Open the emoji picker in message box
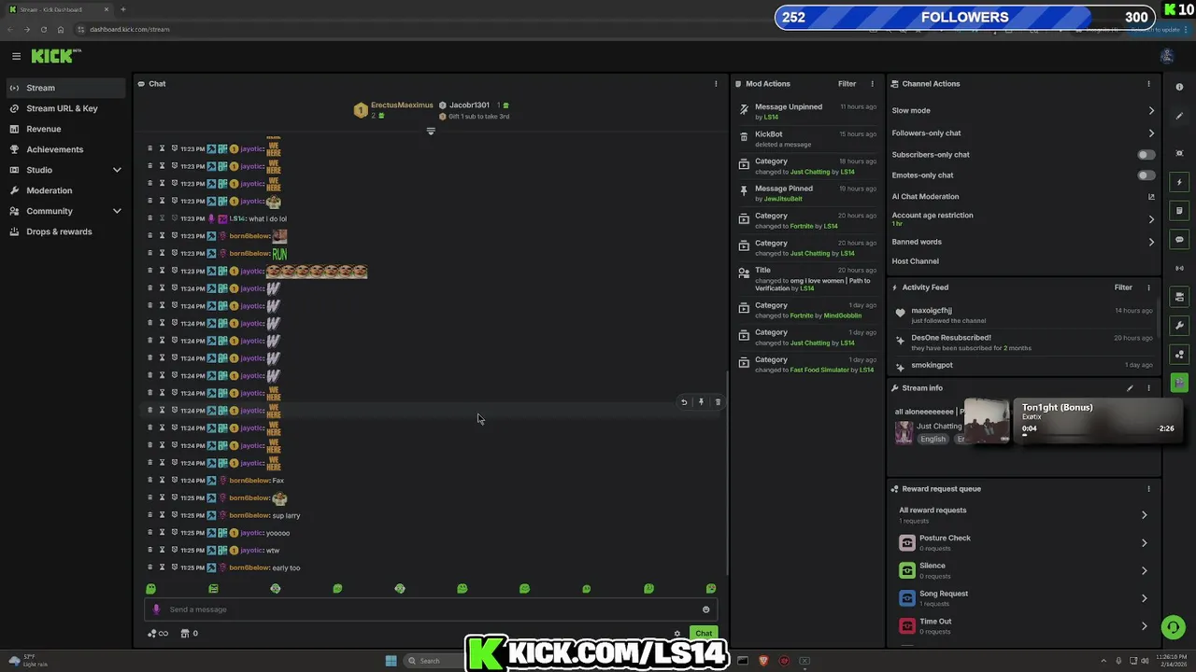This screenshot has height=672, width=1196. pos(705,609)
